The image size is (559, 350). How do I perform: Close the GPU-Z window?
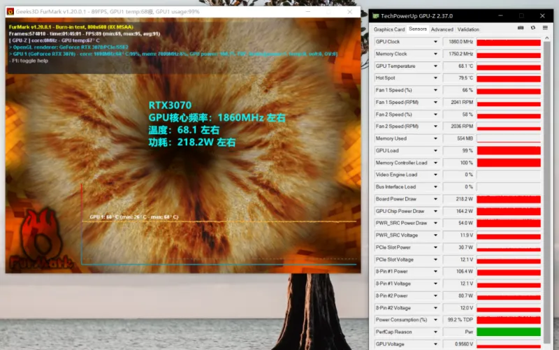(542, 15)
